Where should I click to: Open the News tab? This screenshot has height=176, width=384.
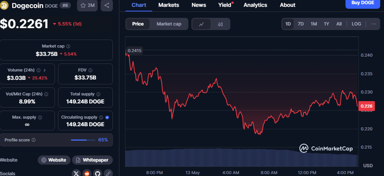click(199, 5)
